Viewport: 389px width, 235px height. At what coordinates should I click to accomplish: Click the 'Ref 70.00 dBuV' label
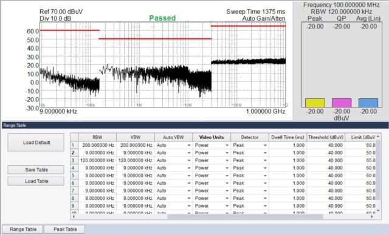click(61, 12)
